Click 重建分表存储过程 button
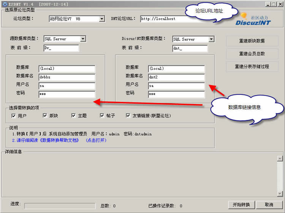 (x=252, y=66)
